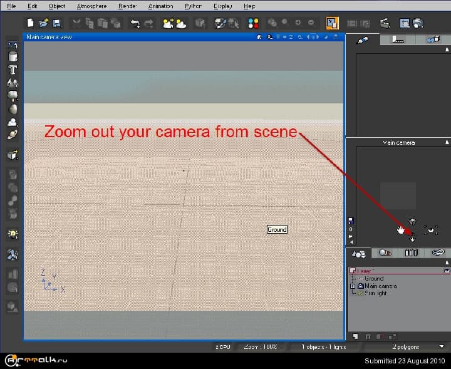The height and width of the screenshot is (369, 451).
Task: Add a rock using the rock icon
Action: pos(12,108)
